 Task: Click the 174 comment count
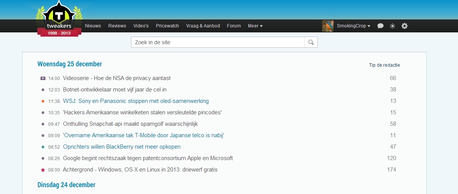(x=392, y=170)
